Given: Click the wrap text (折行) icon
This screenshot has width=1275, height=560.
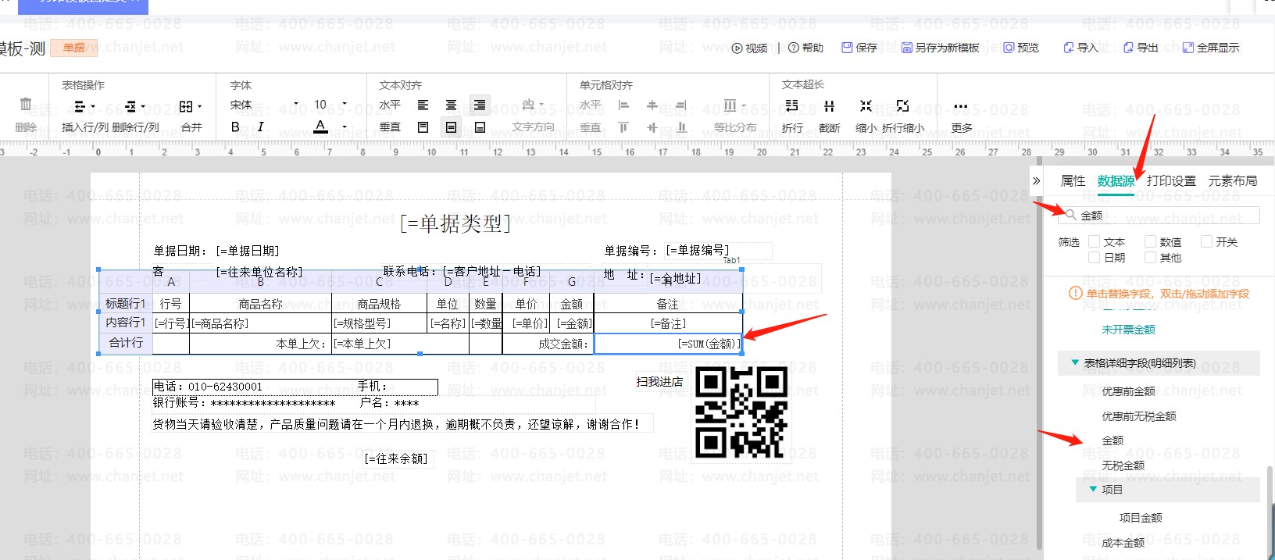Looking at the screenshot, I should (791, 106).
